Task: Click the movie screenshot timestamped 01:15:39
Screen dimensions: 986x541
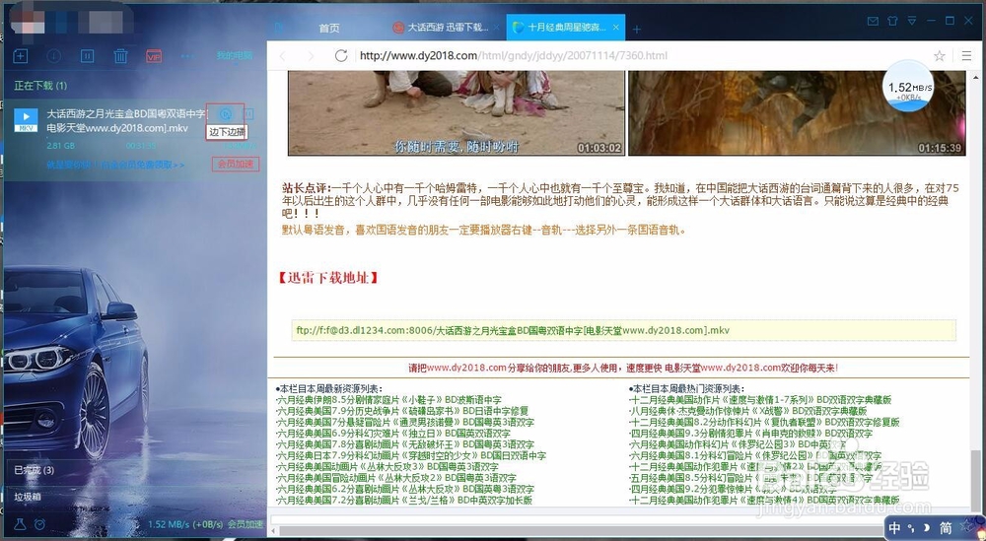Action: pyautogui.click(x=797, y=112)
